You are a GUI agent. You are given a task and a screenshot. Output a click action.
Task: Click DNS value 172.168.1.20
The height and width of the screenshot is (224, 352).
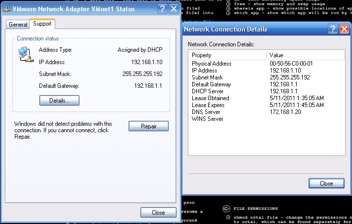(x=285, y=112)
